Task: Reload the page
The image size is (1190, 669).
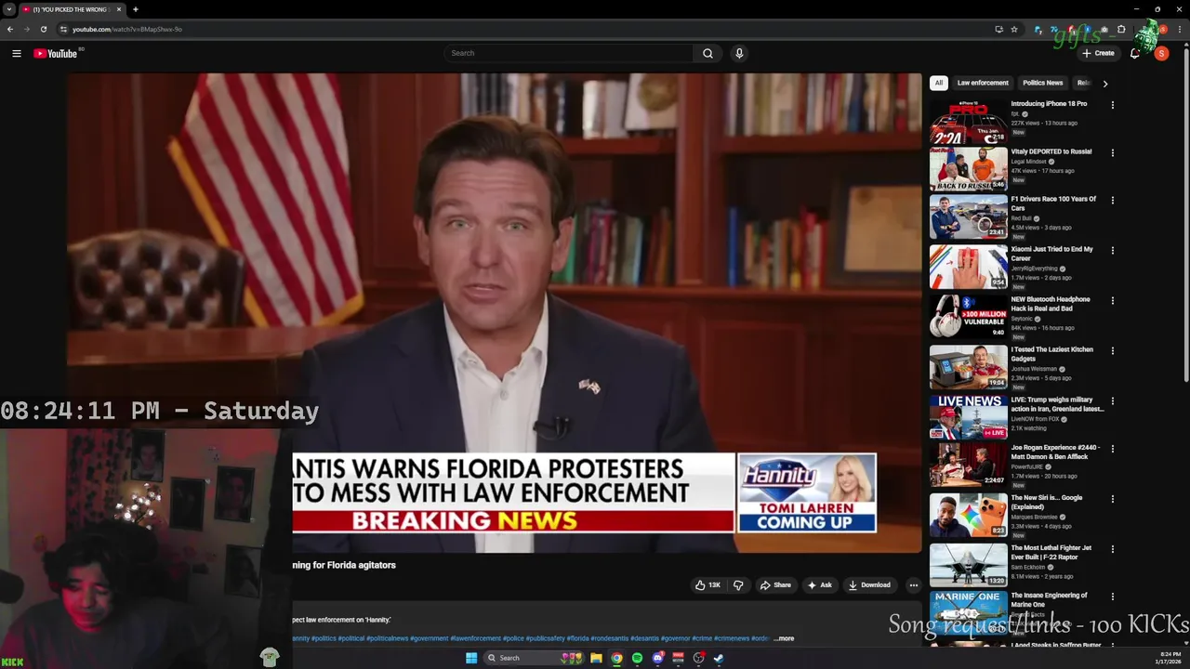Action: pyautogui.click(x=43, y=29)
